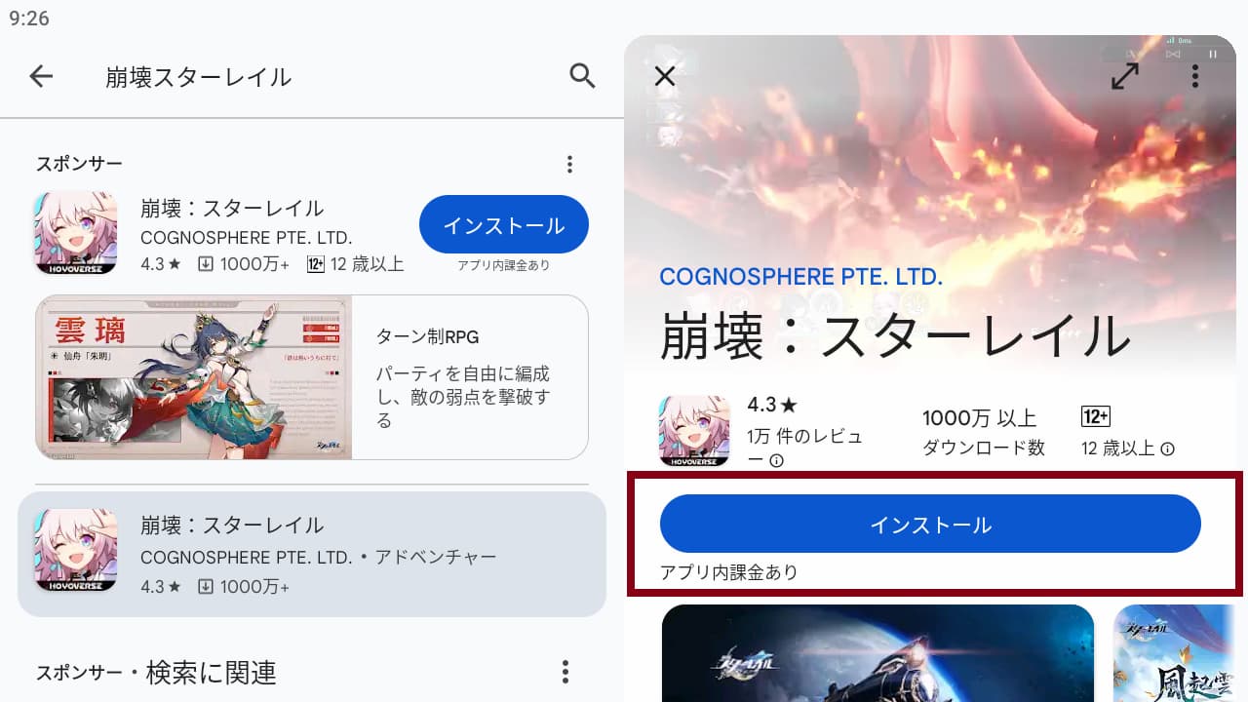Open the app icon in detail panel
The width and height of the screenshot is (1248, 702).
click(x=694, y=431)
